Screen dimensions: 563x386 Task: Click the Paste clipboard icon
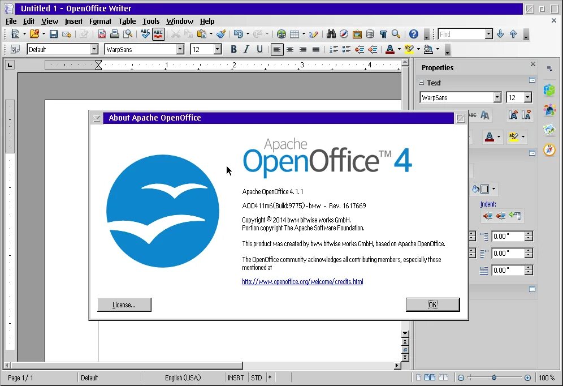tap(202, 34)
